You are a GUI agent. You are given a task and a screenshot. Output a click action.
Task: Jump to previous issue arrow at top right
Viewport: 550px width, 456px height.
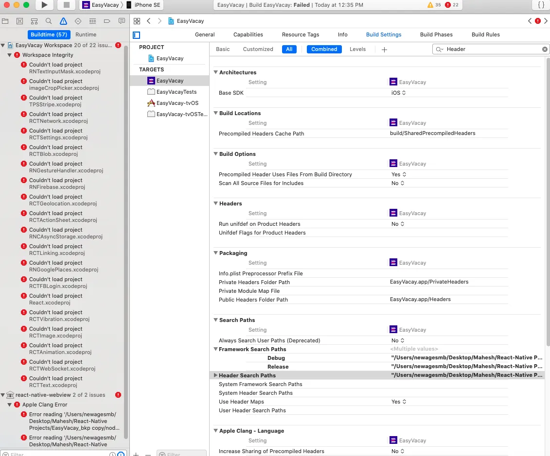530,21
